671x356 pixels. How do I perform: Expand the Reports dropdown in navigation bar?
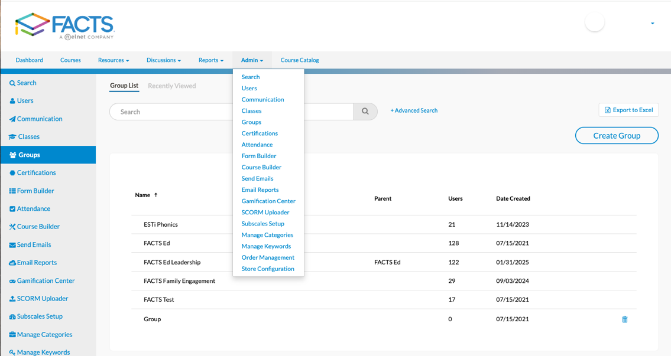[211, 60]
